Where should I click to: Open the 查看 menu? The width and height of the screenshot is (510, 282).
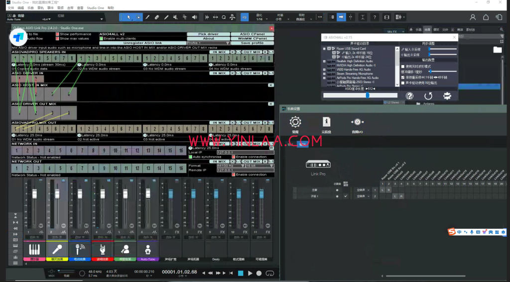pyautogui.click(x=80, y=8)
